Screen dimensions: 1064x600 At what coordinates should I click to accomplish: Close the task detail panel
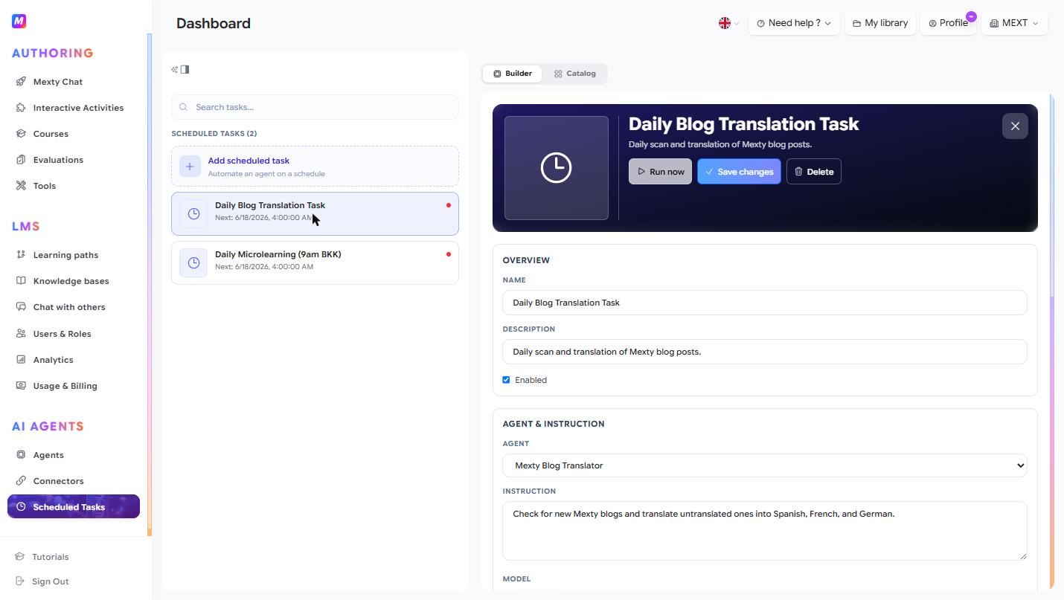point(1015,126)
